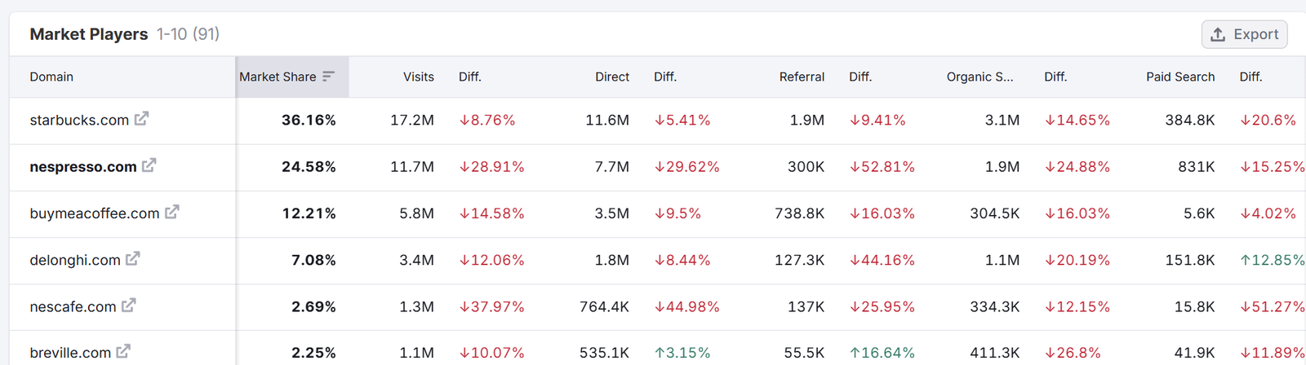Open starbucks.com external link icon
Screen dimensions: 1306x365
click(141, 119)
